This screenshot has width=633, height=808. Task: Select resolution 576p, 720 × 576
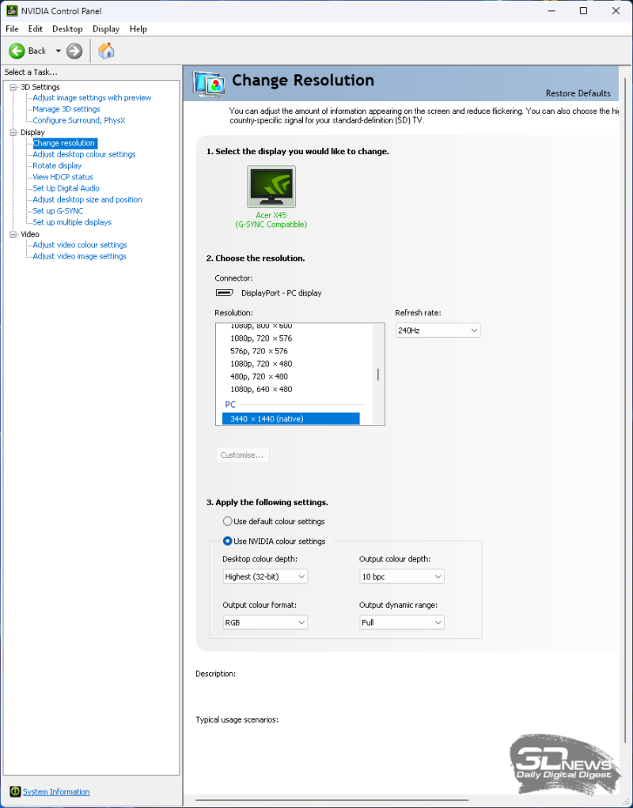[x=259, y=351]
